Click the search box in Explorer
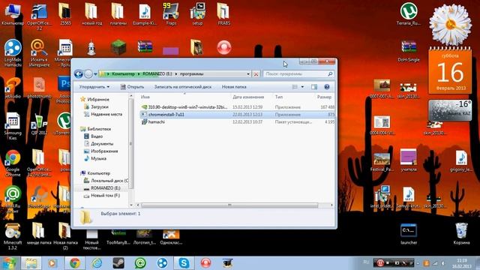480x270 pixels. click(298, 73)
